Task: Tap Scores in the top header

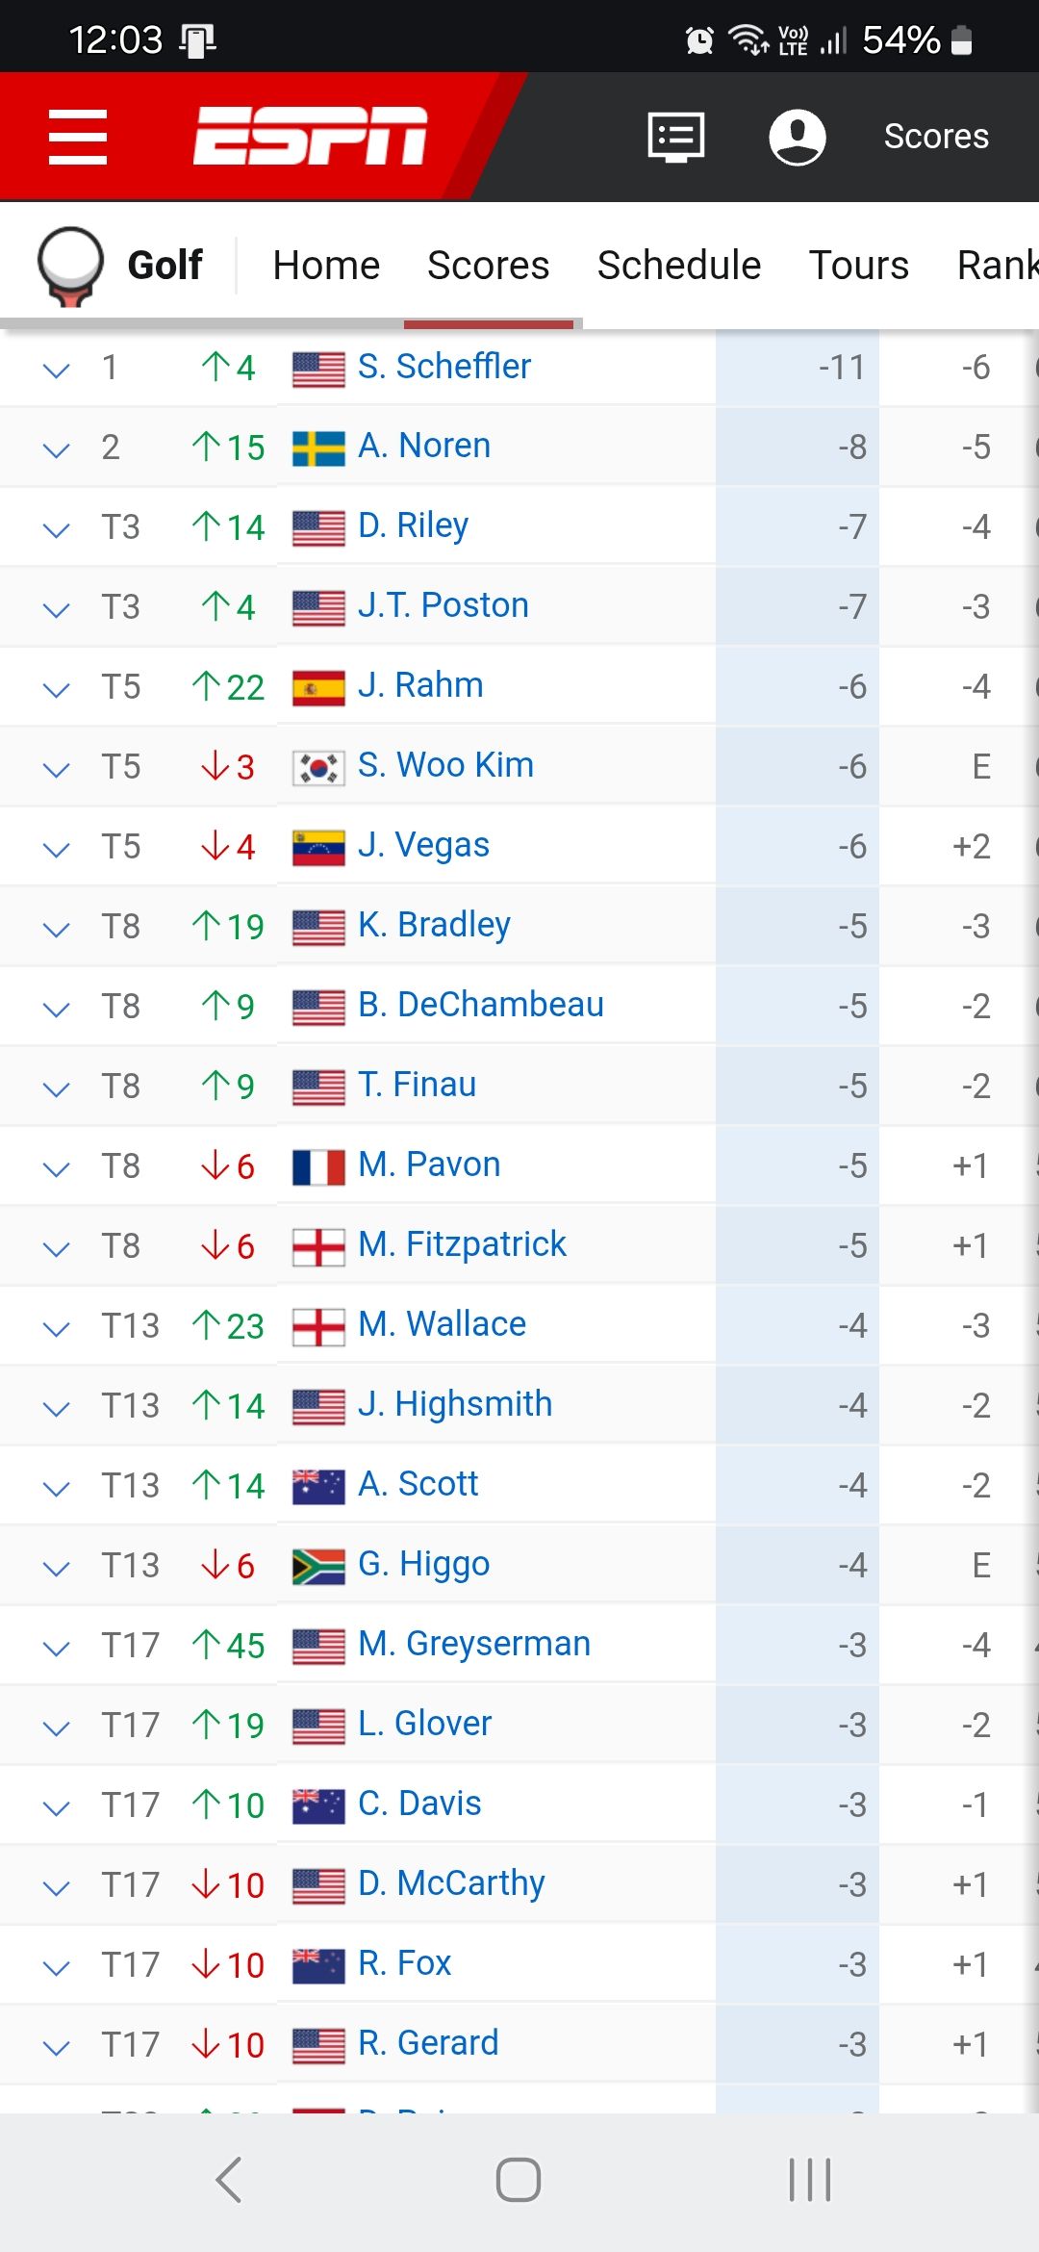Action: 935,137
